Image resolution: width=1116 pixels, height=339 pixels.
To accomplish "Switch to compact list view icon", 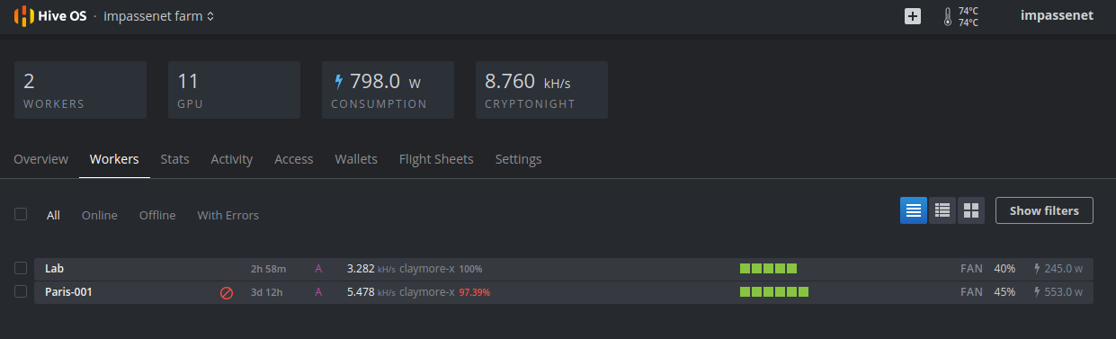I will point(914,210).
